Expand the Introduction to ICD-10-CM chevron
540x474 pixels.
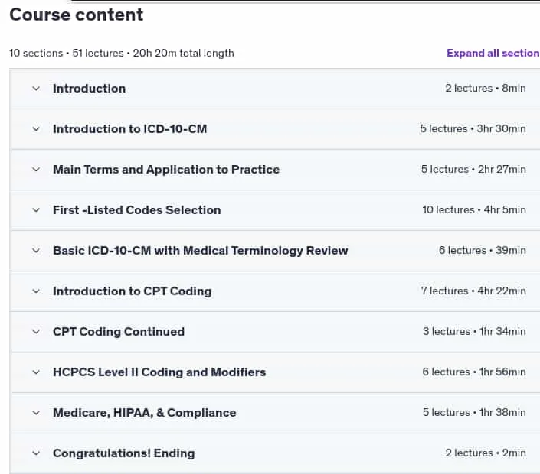36,129
